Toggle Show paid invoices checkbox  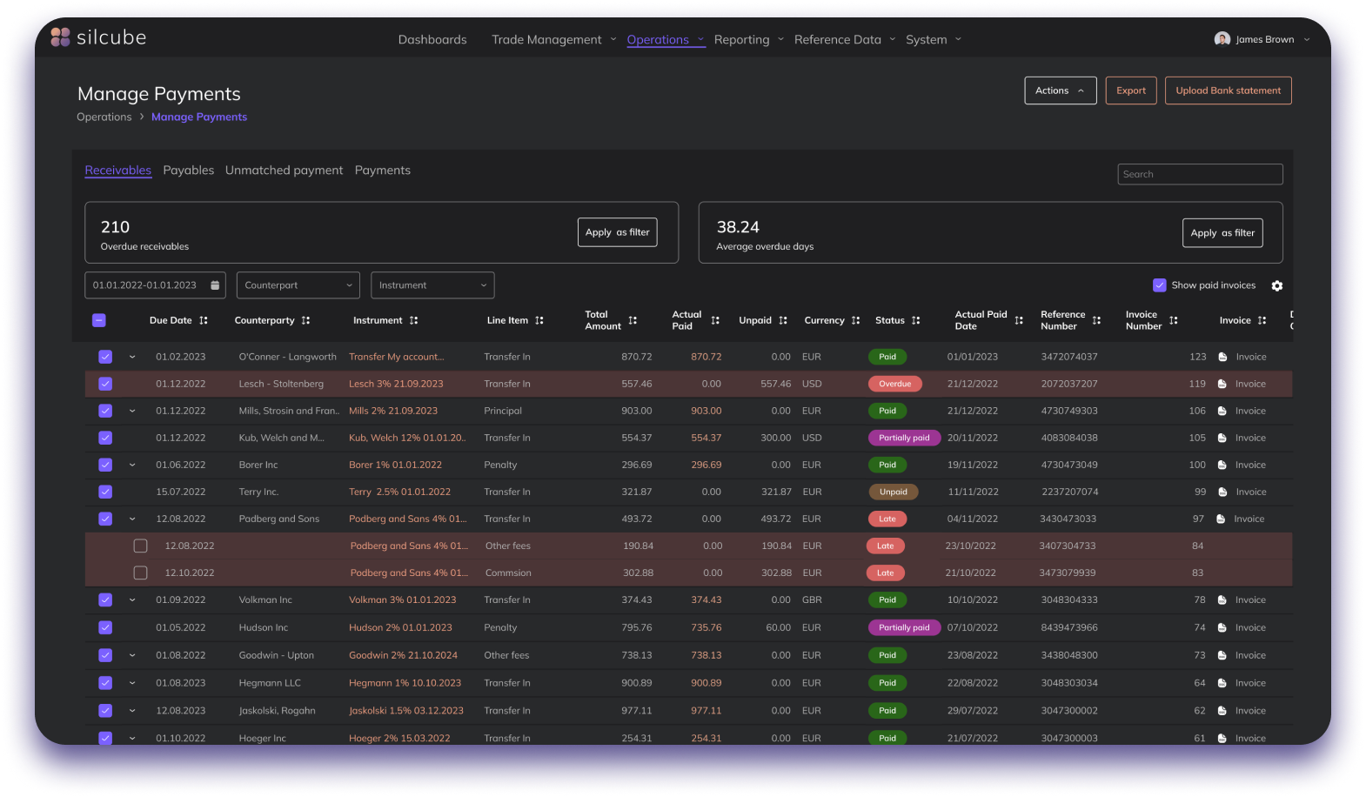click(1159, 285)
